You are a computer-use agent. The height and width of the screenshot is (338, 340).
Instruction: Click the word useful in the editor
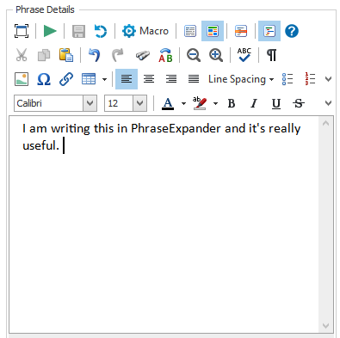pyautogui.click(x=39, y=145)
